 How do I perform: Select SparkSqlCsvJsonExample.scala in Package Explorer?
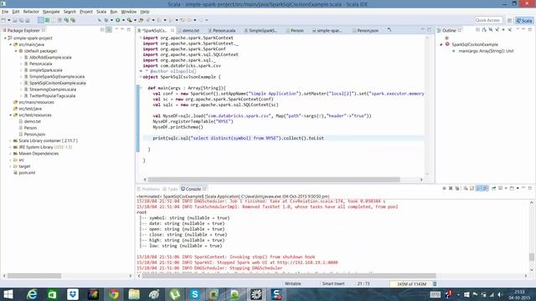58,83
